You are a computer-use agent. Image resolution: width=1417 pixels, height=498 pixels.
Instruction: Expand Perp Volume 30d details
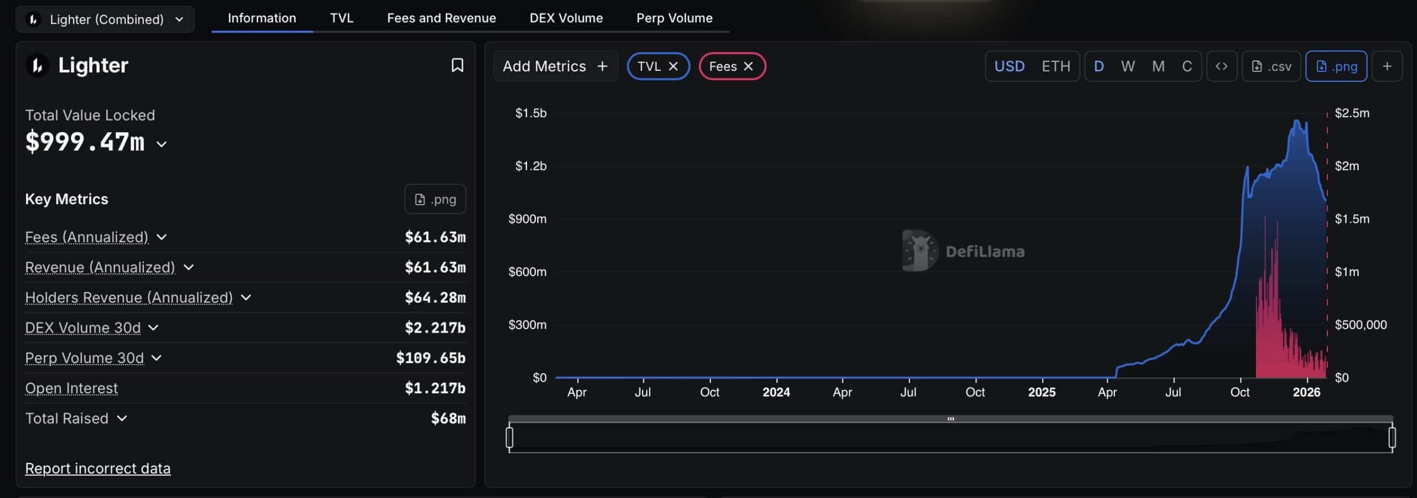coord(157,358)
